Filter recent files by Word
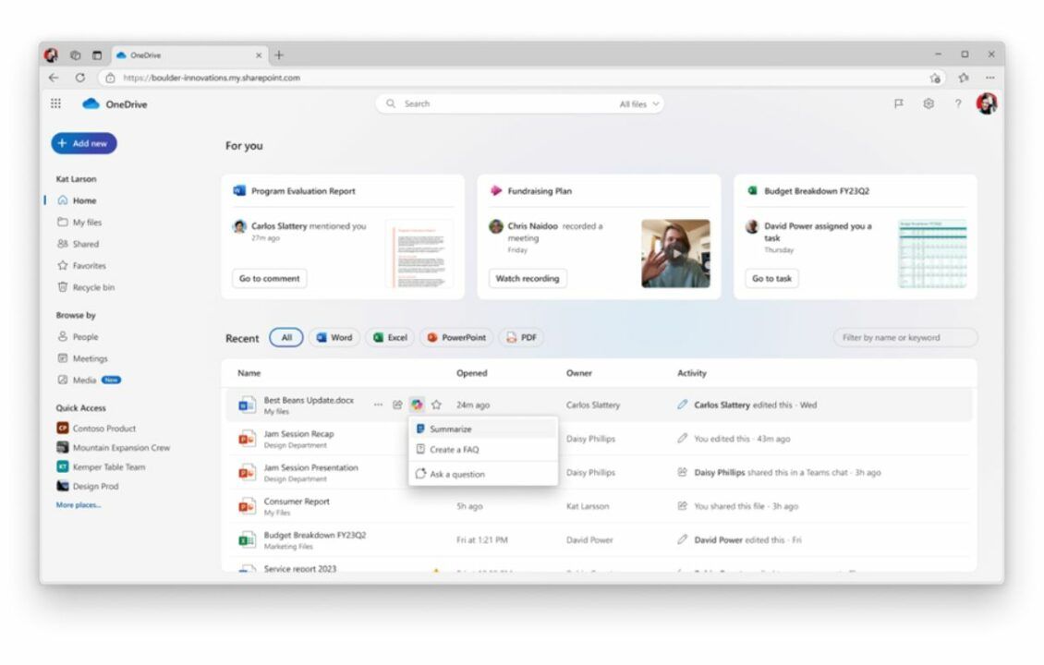This screenshot has width=1044, height=665. tap(334, 338)
